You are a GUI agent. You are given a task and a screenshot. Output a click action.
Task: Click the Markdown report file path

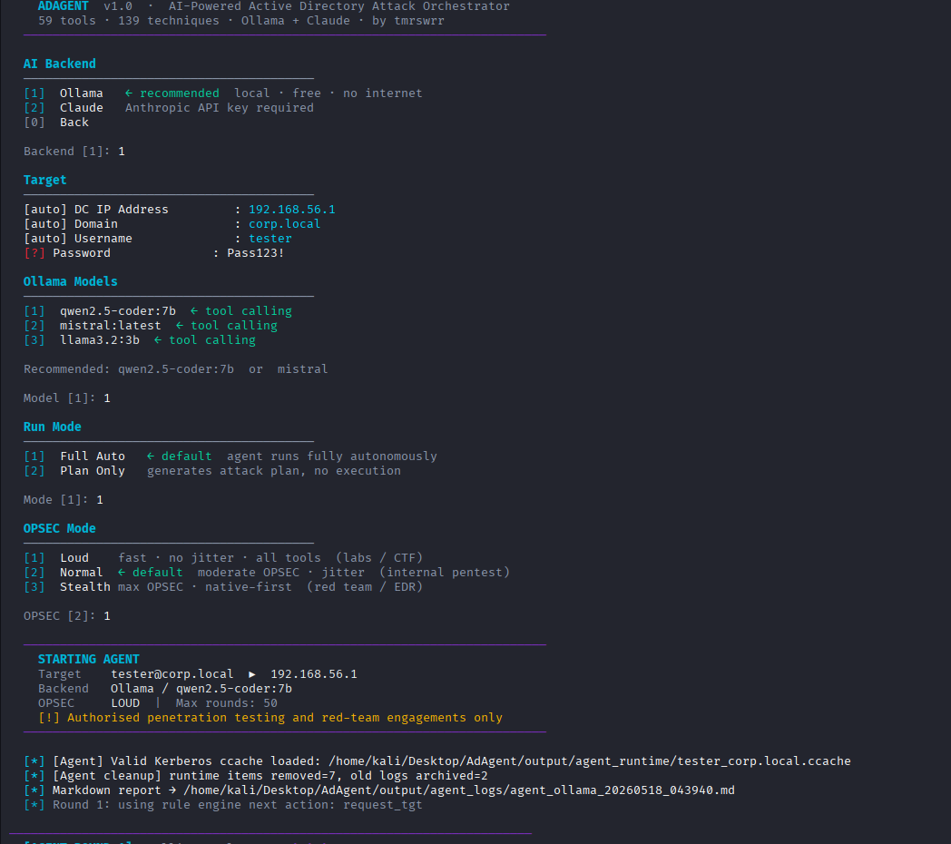coord(458,790)
